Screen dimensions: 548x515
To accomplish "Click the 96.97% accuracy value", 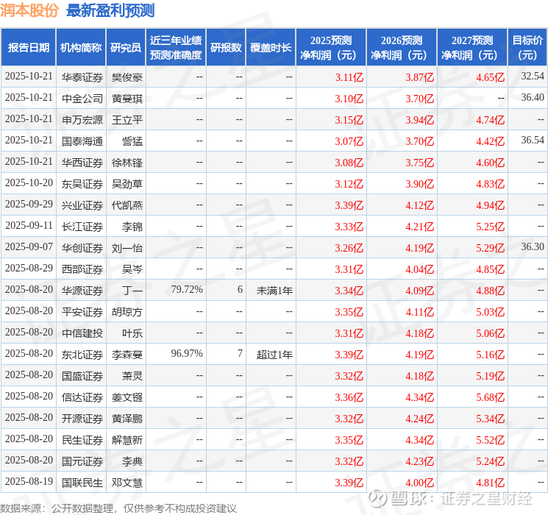I will point(187,353).
